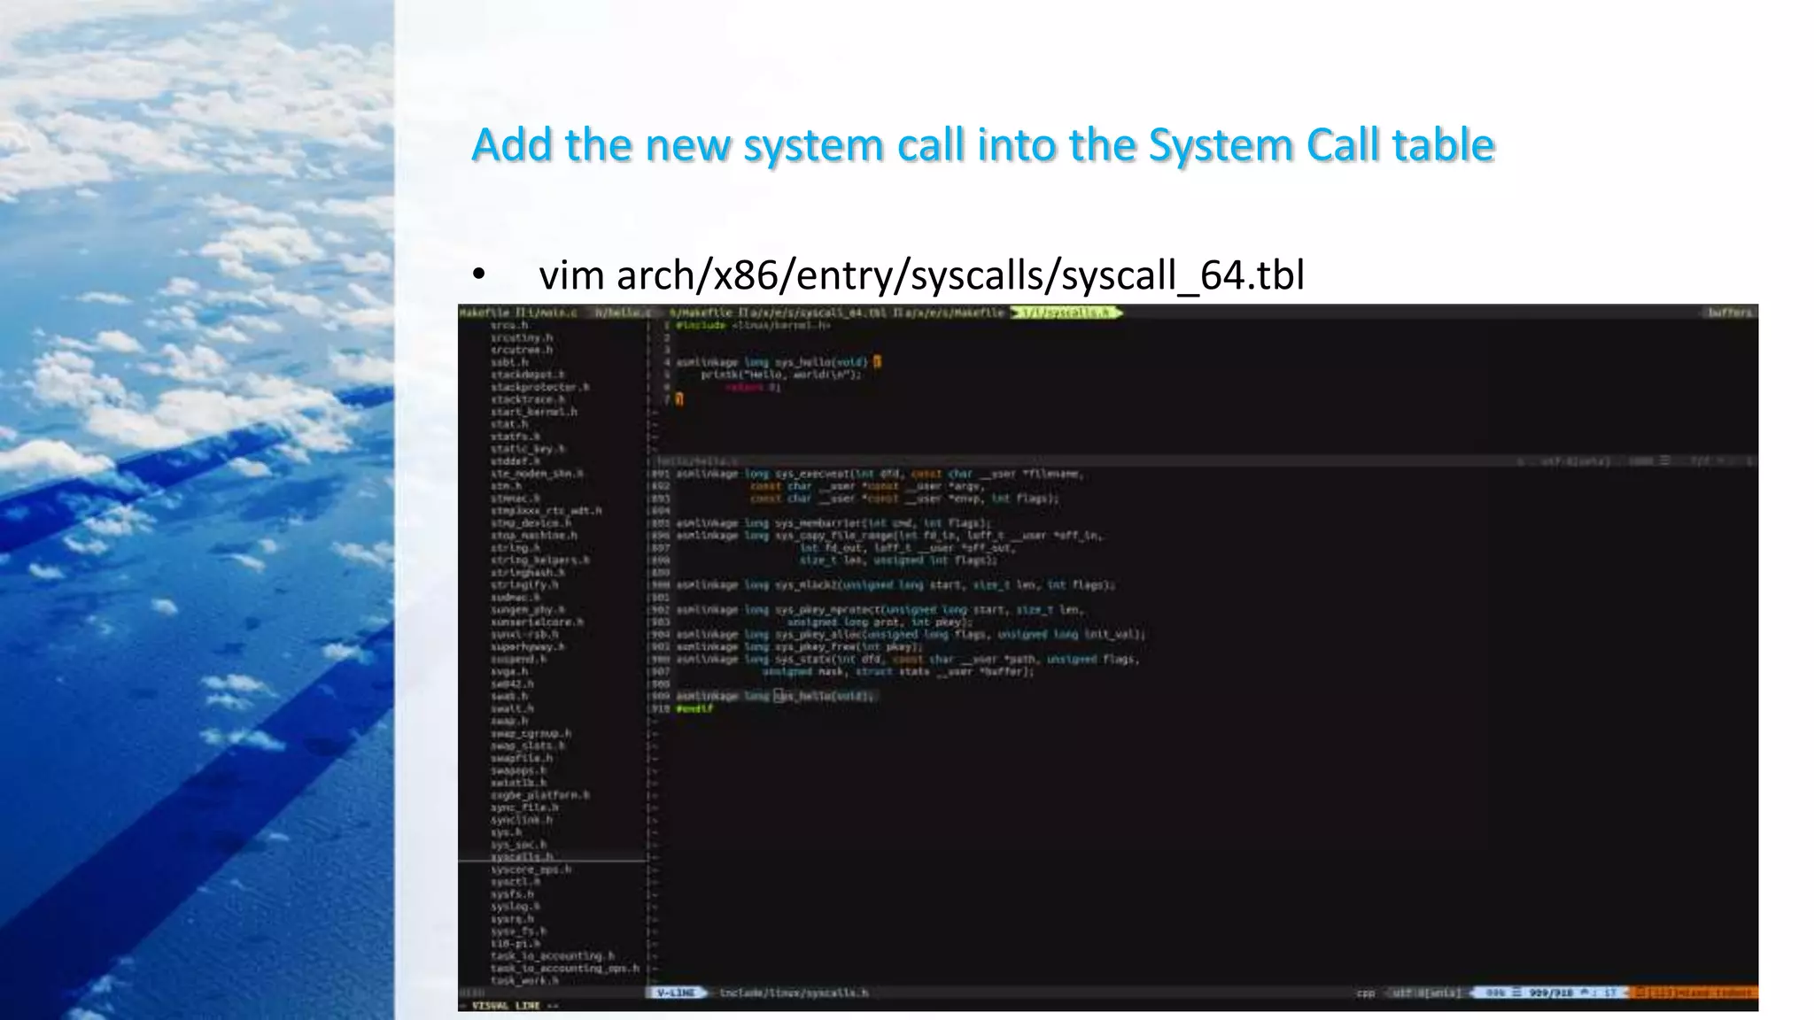This screenshot has width=1814, height=1020.
Task: Click the printk Hello world line
Action: [x=779, y=374]
